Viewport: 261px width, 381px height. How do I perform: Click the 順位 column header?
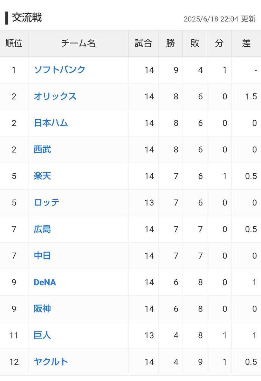coord(14,43)
